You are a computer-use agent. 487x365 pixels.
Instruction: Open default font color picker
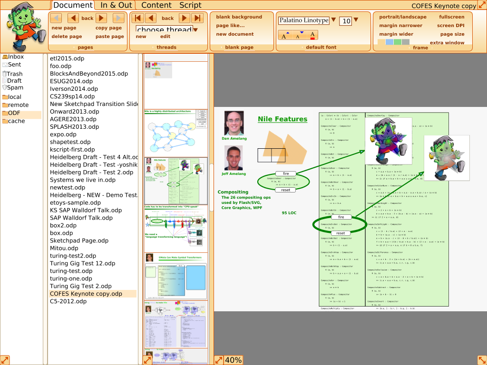pos(312,35)
